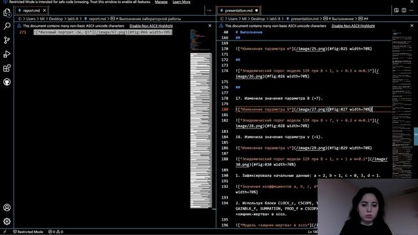Viewport: 418px width, 235px height.
Task: Click the left editor minimap slider
Action: [x=201, y=131]
